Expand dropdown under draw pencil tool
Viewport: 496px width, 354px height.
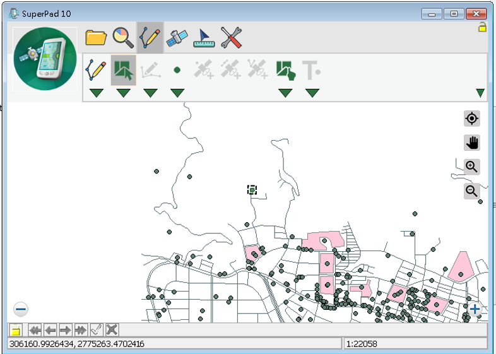[x=97, y=93]
